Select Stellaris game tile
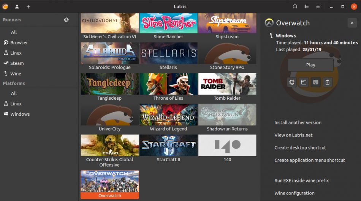This screenshot has width=361, height=201. point(168,56)
